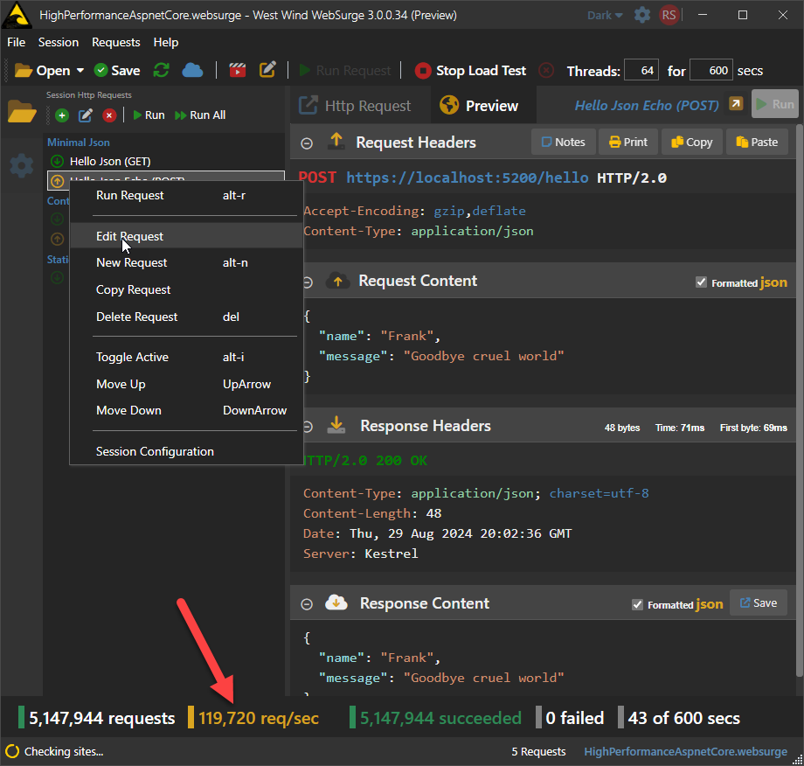Click the download arrow icon by Response Headers

pos(336,425)
